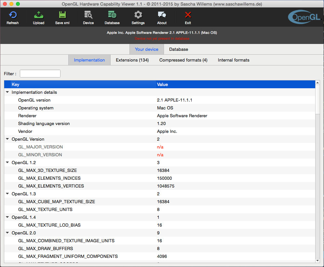Click the device name header text
The image size is (324, 267).
point(162,33)
